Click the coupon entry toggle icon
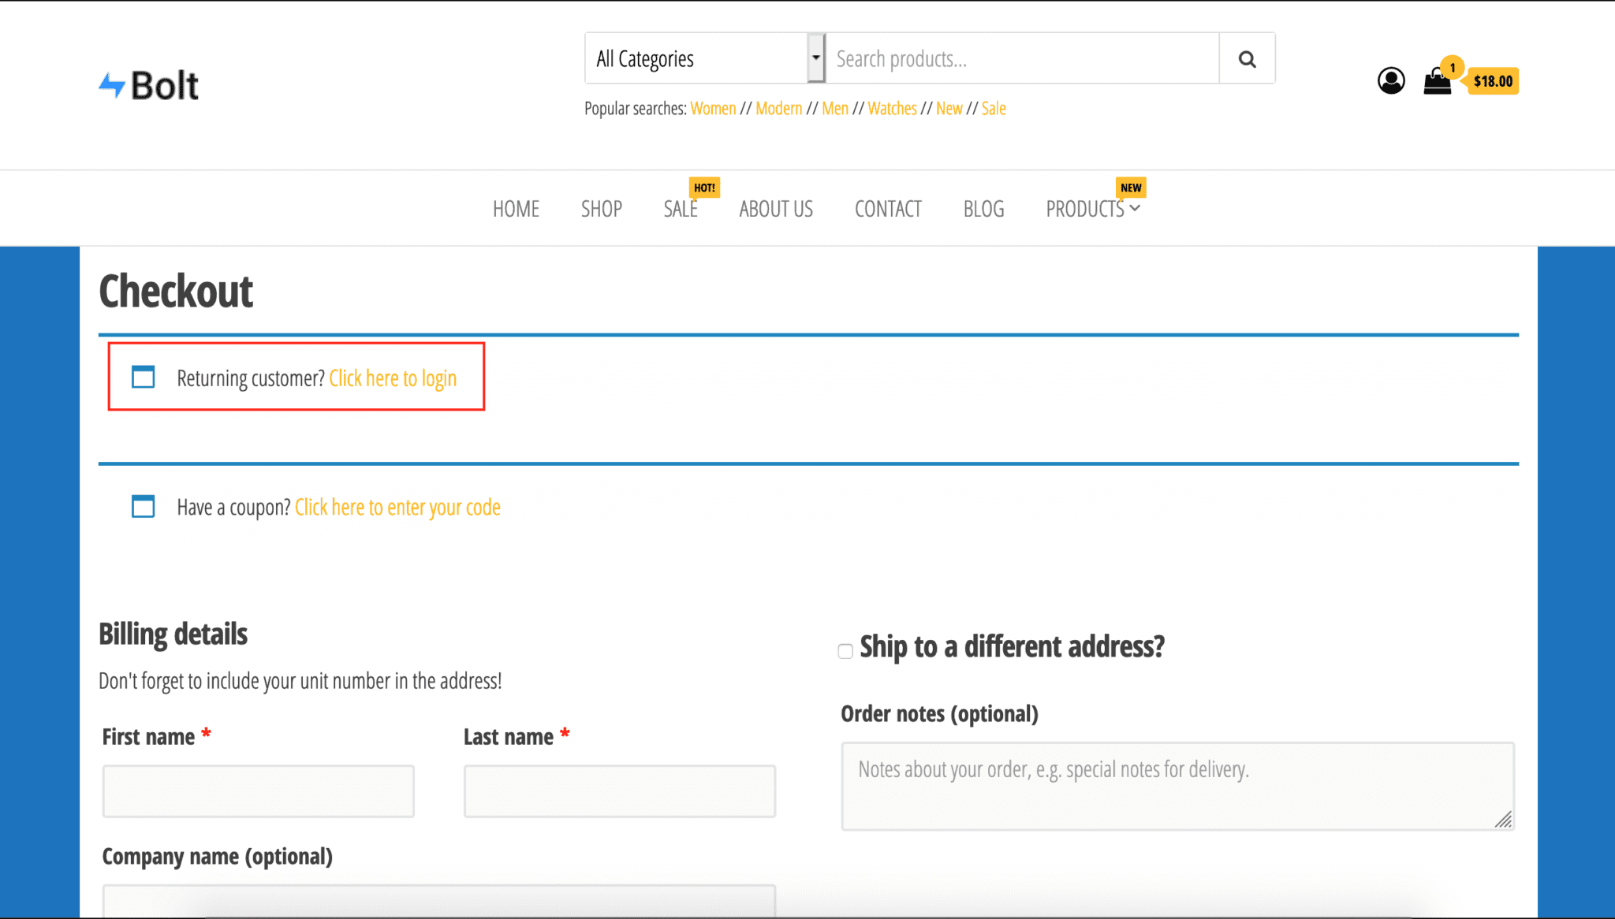This screenshot has width=1615, height=919. (x=143, y=507)
